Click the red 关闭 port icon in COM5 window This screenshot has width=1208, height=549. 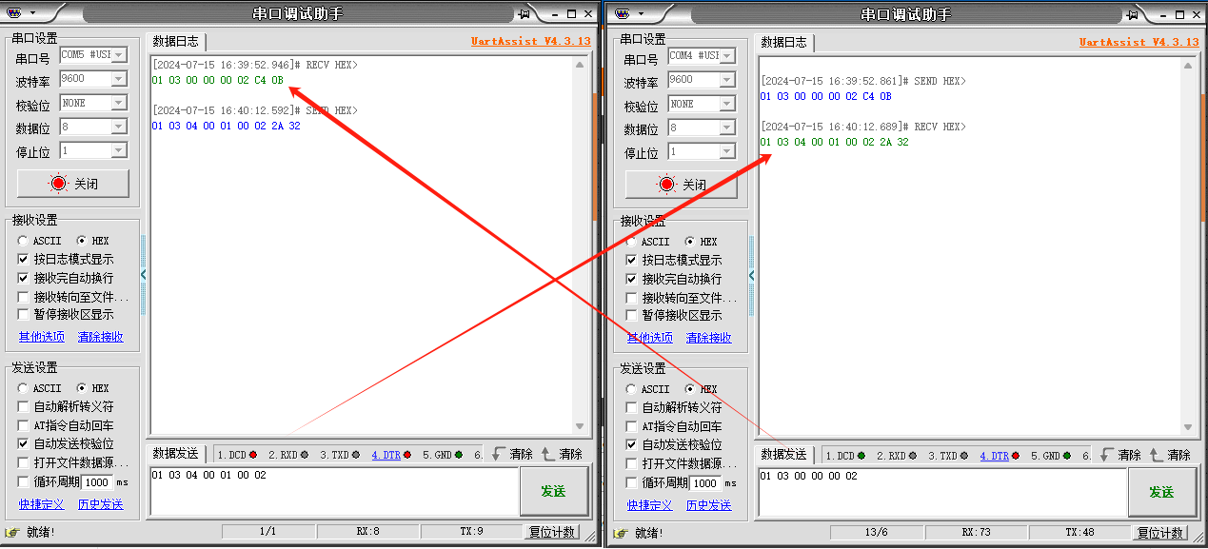click(59, 184)
